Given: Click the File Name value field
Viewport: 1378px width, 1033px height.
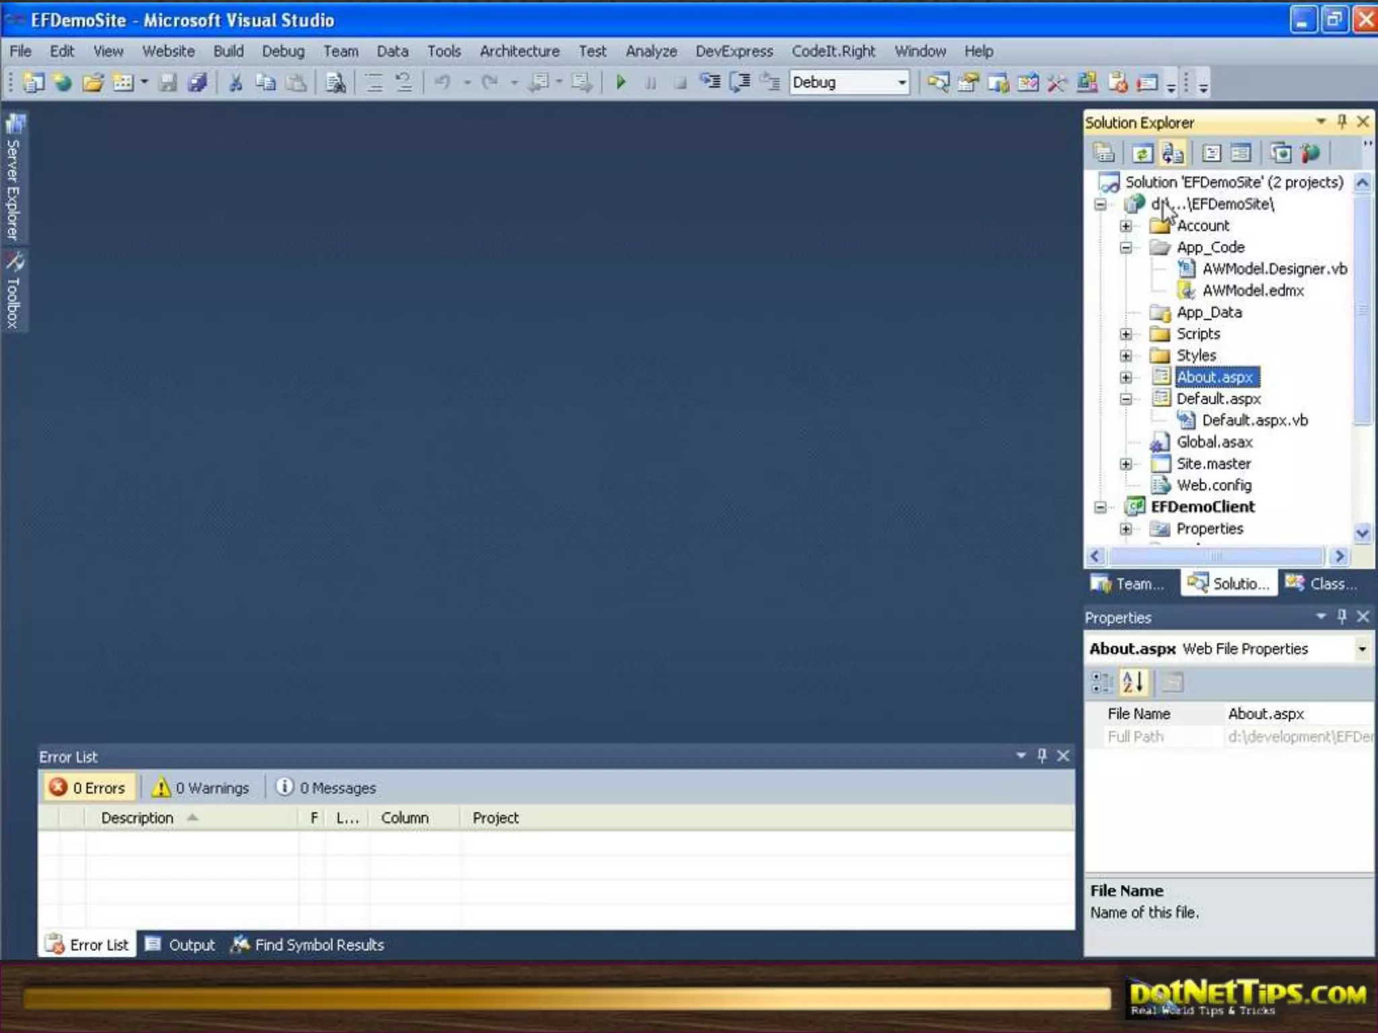Looking at the screenshot, I should [1299, 714].
